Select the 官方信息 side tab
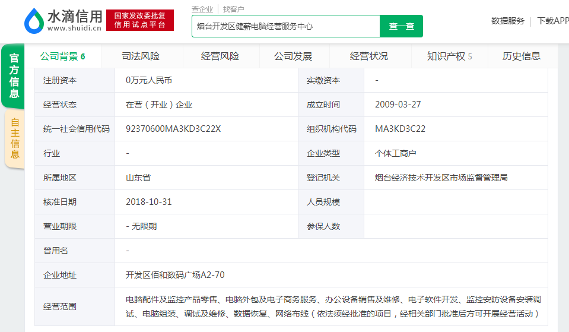This screenshot has height=332, width=569. tap(14, 76)
